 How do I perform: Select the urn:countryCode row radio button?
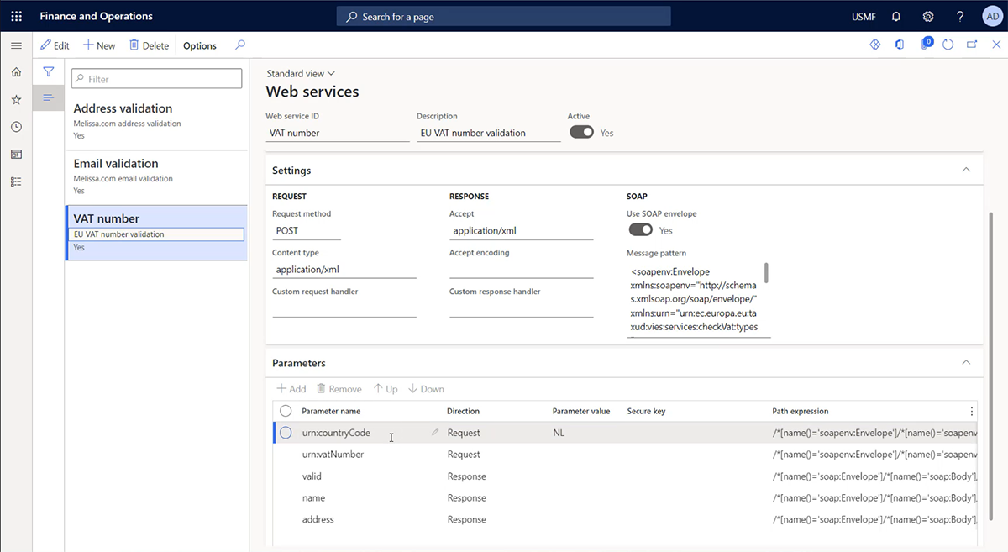coord(286,433)
